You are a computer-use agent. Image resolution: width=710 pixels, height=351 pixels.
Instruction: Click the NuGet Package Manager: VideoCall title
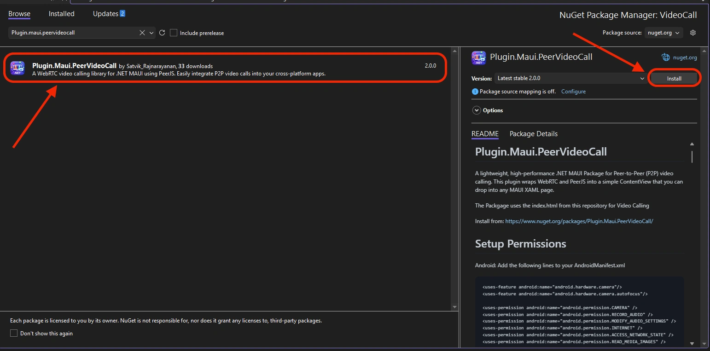click(x=628, y=15)
